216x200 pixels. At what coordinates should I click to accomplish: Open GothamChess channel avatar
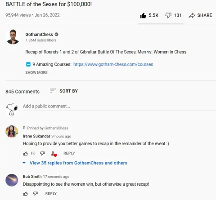tap(13, 37)
